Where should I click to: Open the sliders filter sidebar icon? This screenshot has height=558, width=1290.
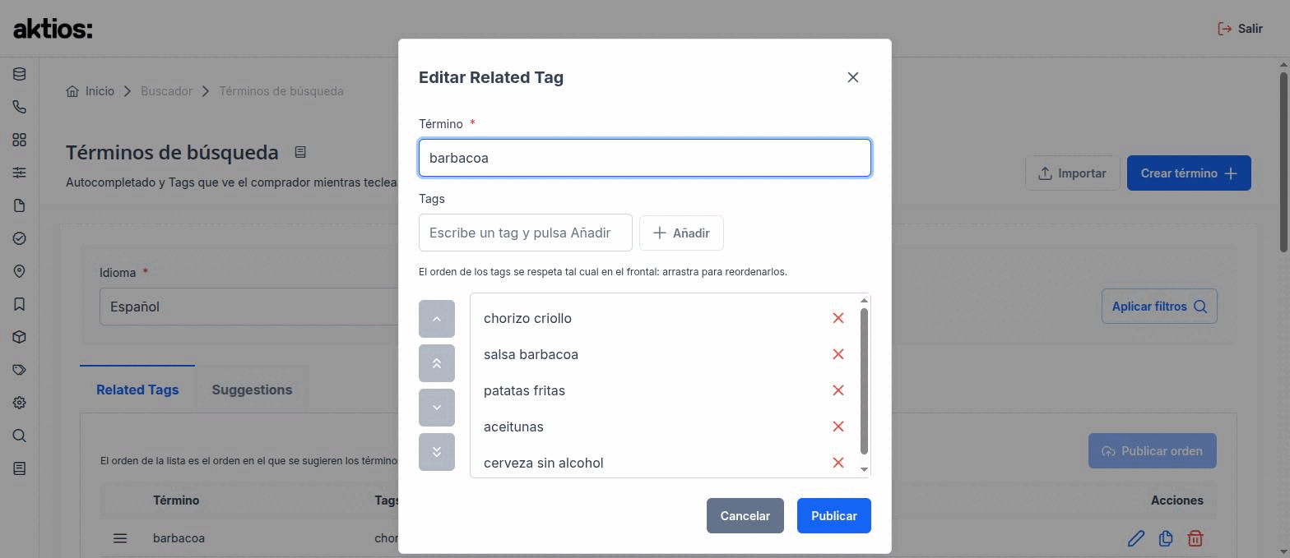click(x=19, y=173)
